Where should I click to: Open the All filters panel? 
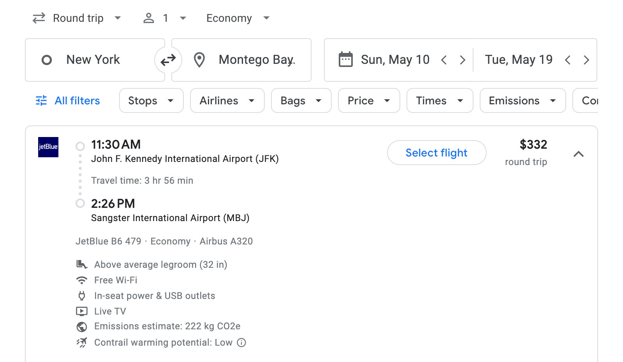pyautogui.click(x=67, y=100)
